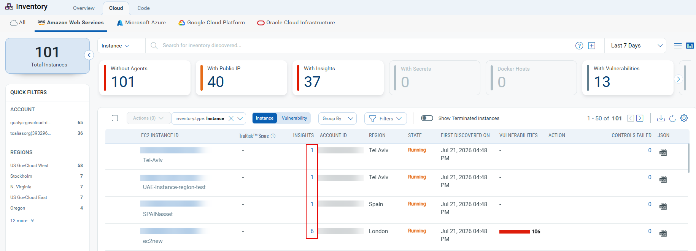Open the Last 7 Days dropdown
Image resolution: width=696 pixels, height=251 pixels.
[636, 46]
